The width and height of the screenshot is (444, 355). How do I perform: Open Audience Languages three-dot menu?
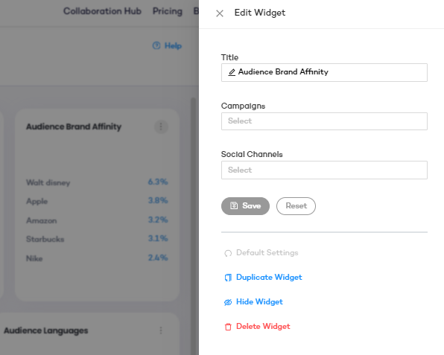[161, 330]
